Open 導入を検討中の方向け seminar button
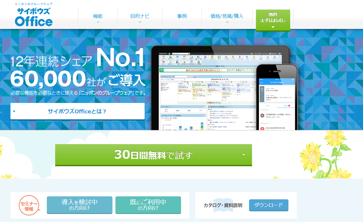This screenshot has height=222, width=363. 80,205
